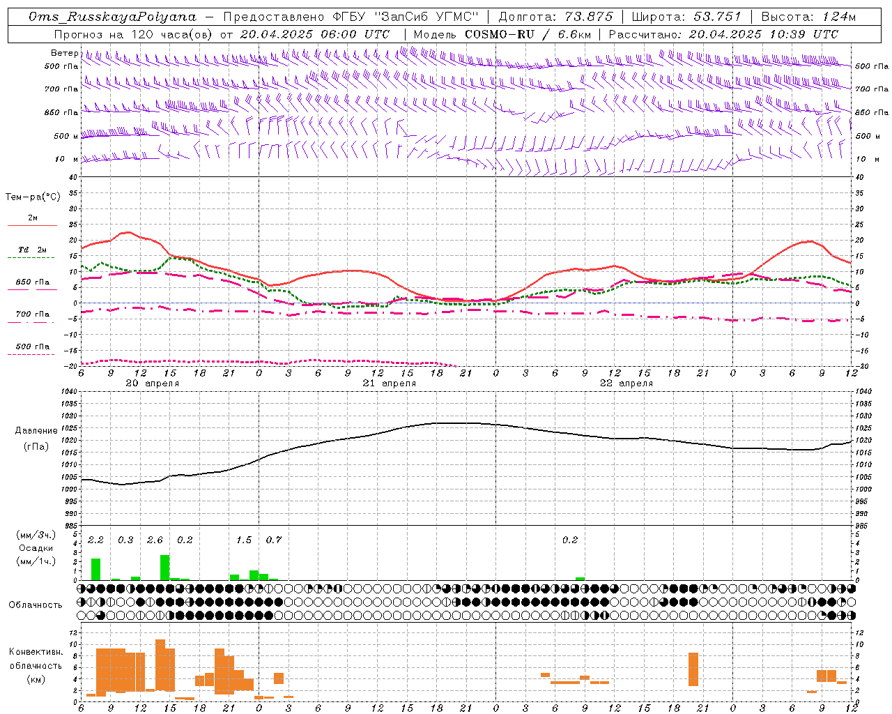Click the isolated orange convective bar on 22 апреля evening
Screen dimensions: 892x714
693,669
